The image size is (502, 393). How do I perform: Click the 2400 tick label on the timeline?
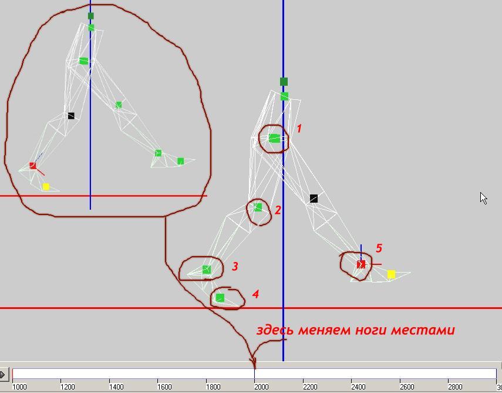(x=358, y=387)
